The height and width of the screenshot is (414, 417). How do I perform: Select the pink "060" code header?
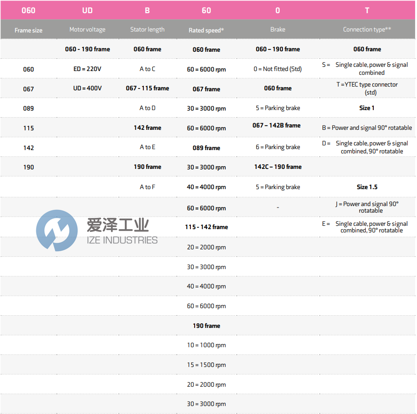[x=28, y=10]
